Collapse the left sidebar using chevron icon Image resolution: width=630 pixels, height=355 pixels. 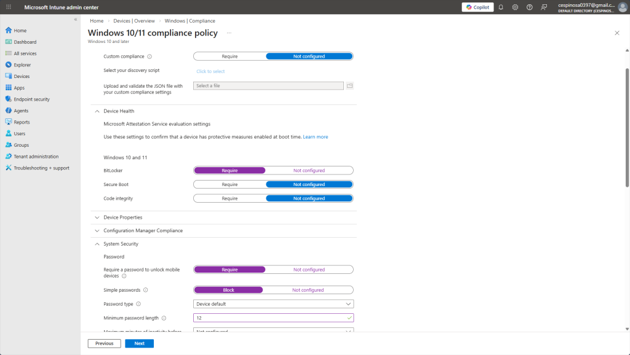(76, 20)
